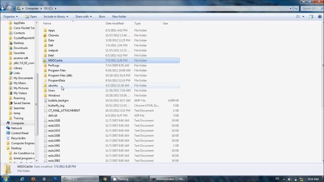Viewport: 324px width, 182px height.
Task: Click the Forward navigation arrow button
Action: pyautogui.click(x=9, y=9)
